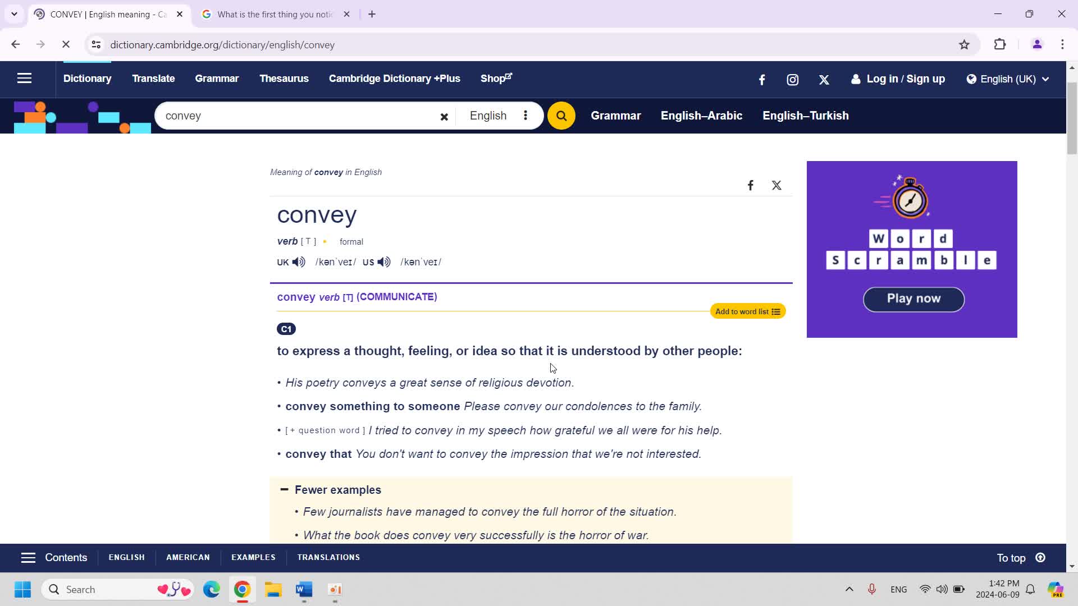Screen dimensions: 1078x606
Task: Play the US pronunciation audio
Action: [384, 262]
